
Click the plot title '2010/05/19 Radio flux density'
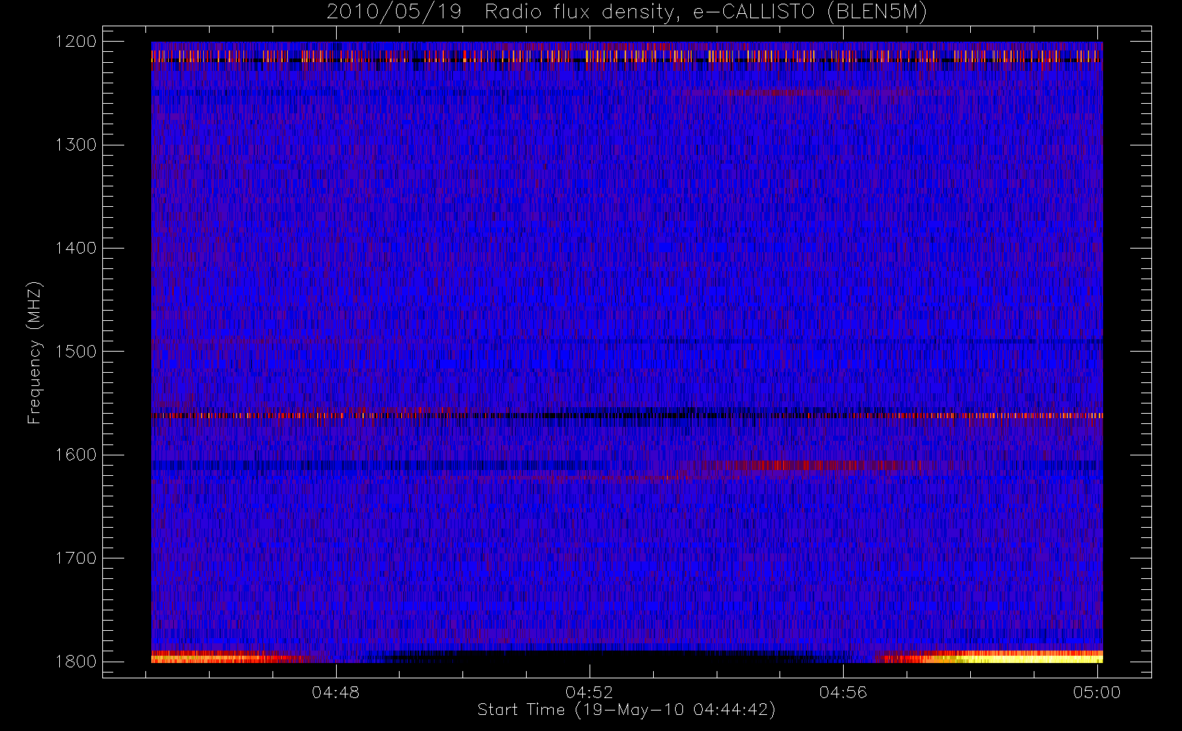pyautogui.click(x=626, y=12)
